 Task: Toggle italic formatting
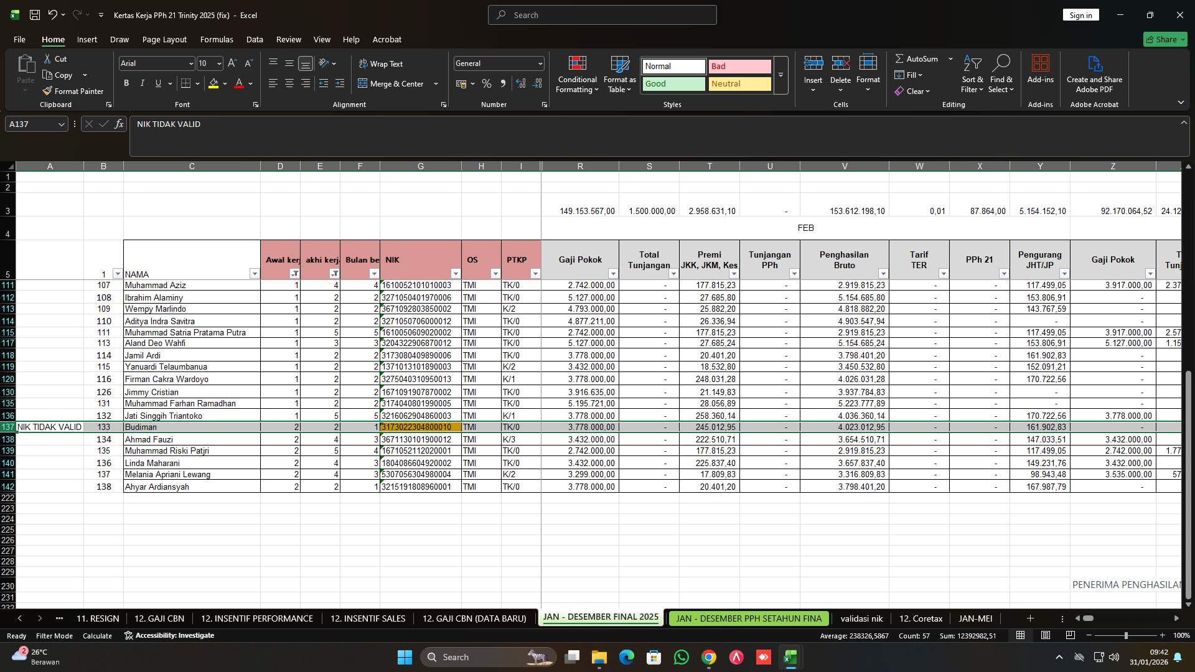pyautogui.click(x=142, y=83)
